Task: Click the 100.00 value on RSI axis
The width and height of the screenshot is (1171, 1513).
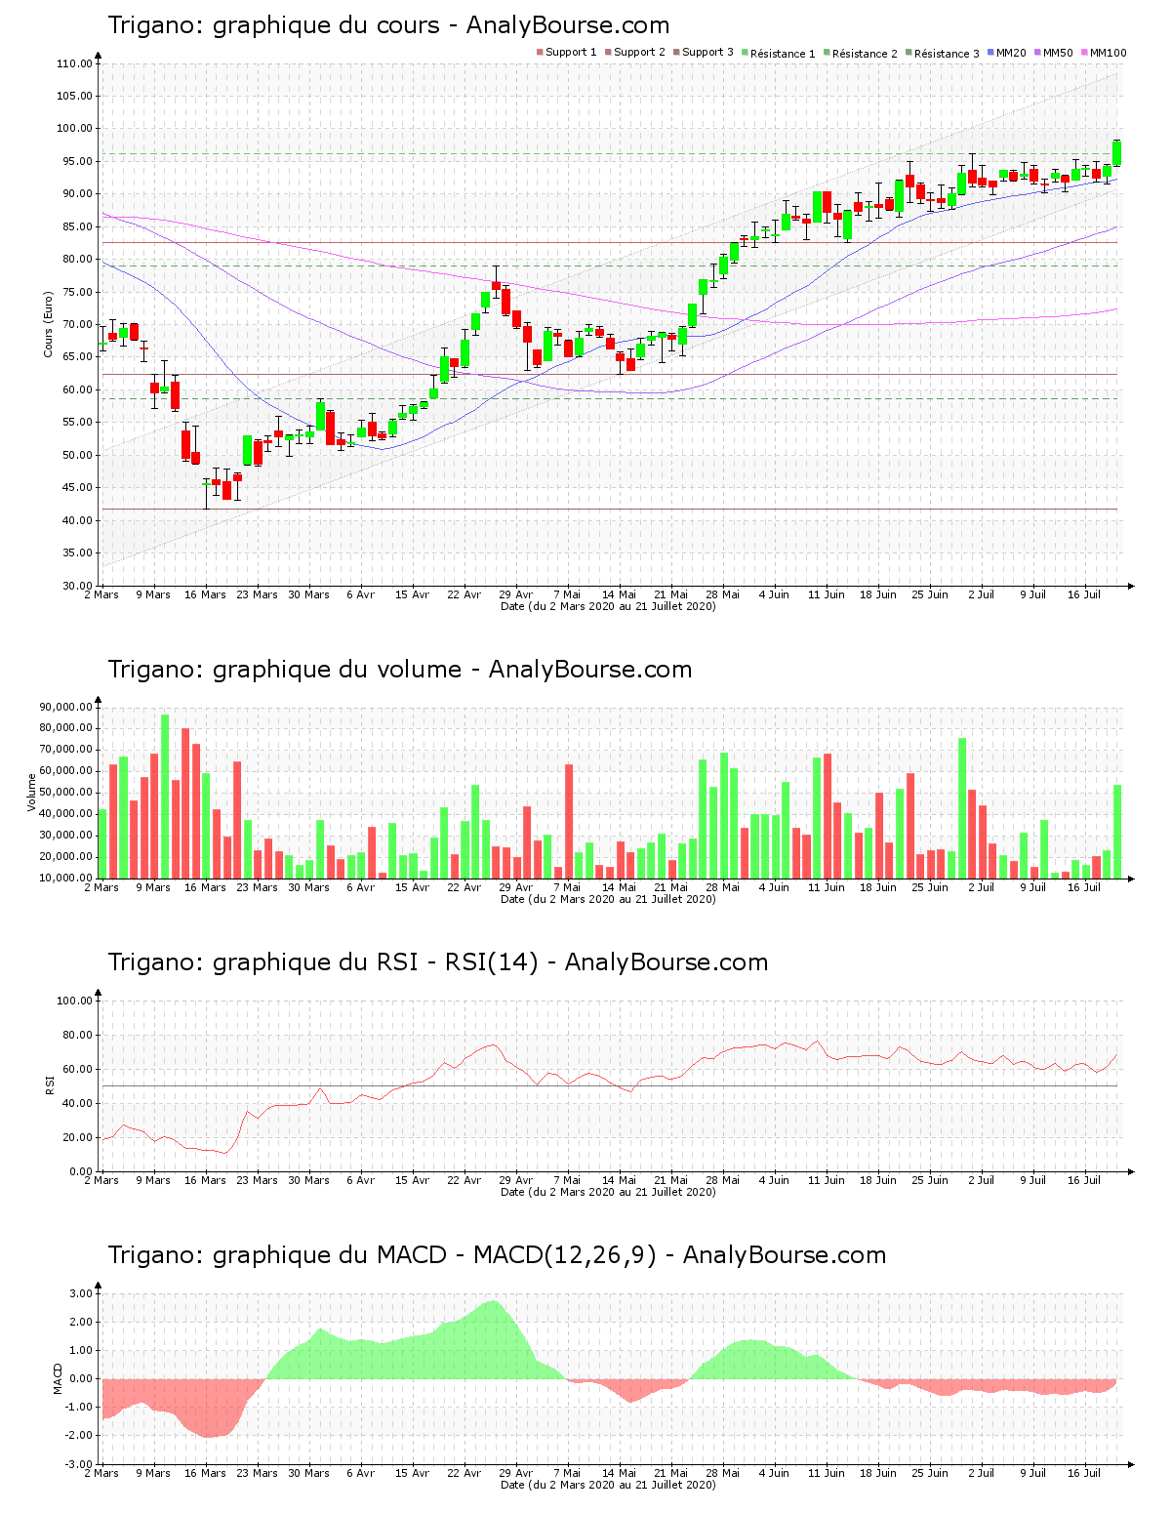Action: [x=74, y=1001]
